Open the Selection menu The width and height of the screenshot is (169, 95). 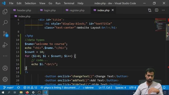point(30,3)
